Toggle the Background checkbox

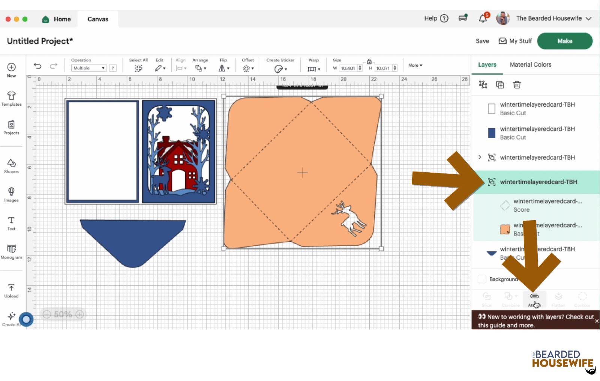(482, 279)
